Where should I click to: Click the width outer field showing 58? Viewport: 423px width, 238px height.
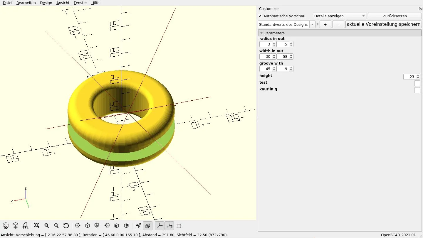(x=283, y=57)
